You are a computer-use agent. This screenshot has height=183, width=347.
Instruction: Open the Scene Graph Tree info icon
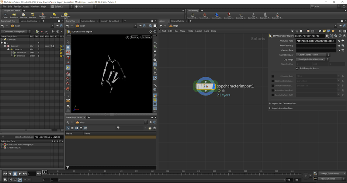click(58, 32)
